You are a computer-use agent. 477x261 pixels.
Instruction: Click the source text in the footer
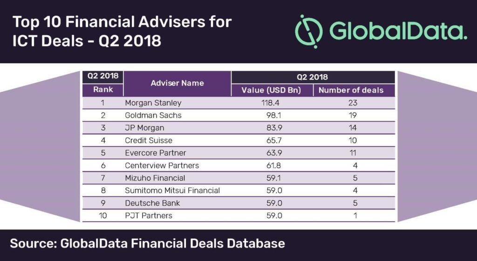tap(147, 243)
